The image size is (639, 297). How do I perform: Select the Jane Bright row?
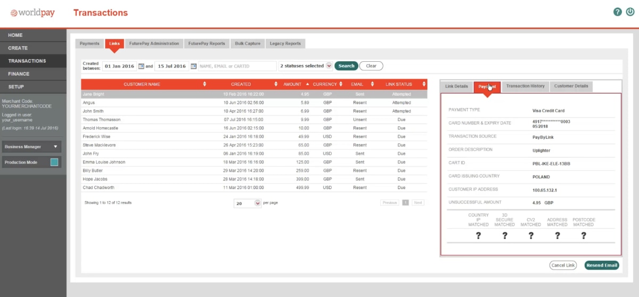[254, 94]
